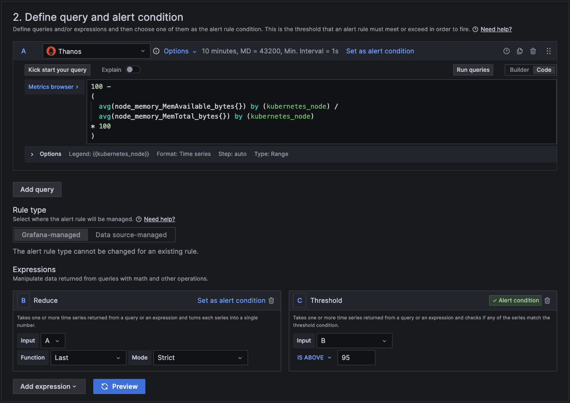
Task: Click the Run queries button
Action: pos(472,70)
